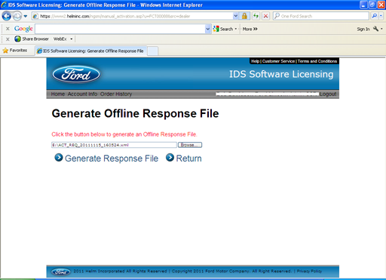Click Sign In on Google toolbar
This screenshot has height=280, width=386.
363,29
